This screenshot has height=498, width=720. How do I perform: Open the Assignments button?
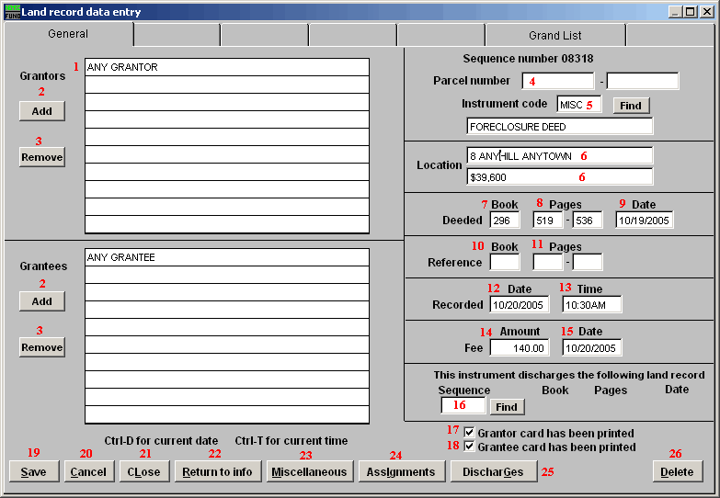(400, 471)
